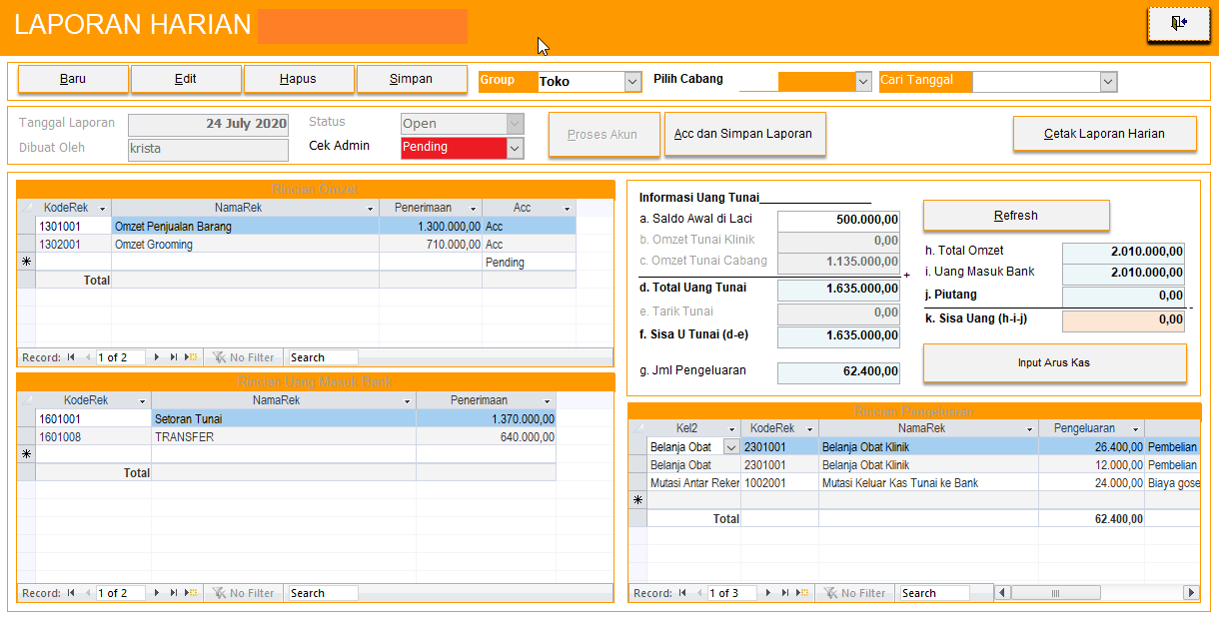This screenshot has height=628, width=1219.
Task: Click Cetak Laporan Harian button
Action: pos(1104,134)
